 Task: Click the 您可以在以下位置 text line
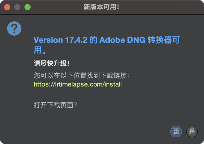60,76
